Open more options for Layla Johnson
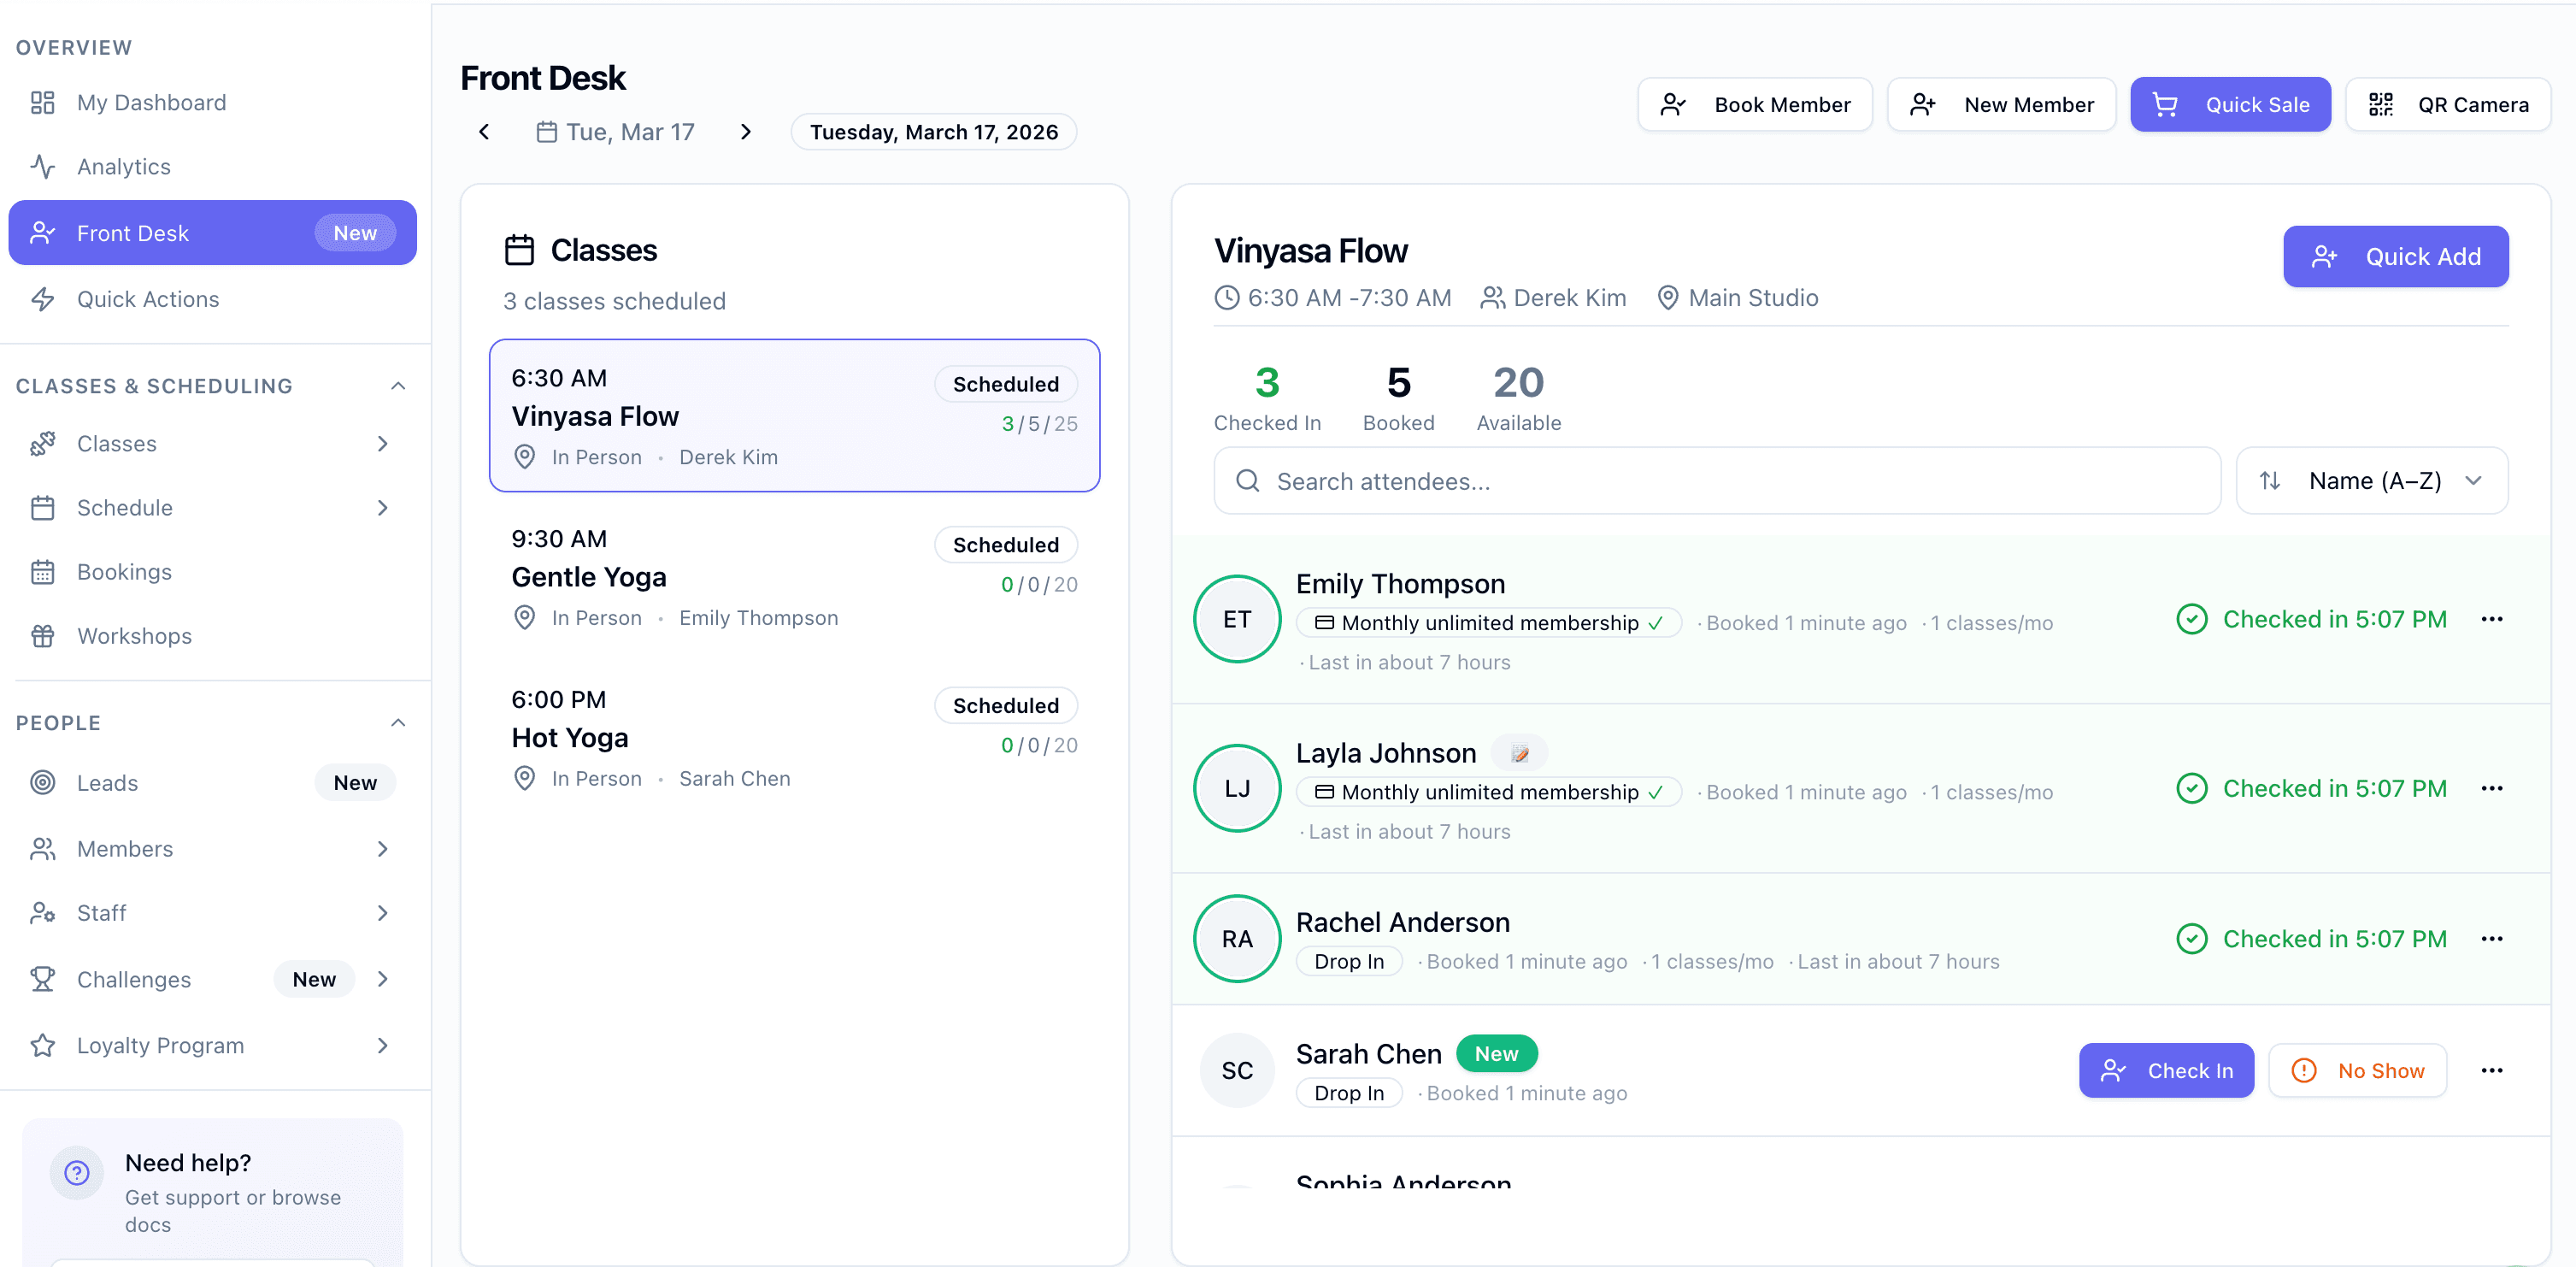This screenshot has width=2576, height=1267. tap(2492, 788)
